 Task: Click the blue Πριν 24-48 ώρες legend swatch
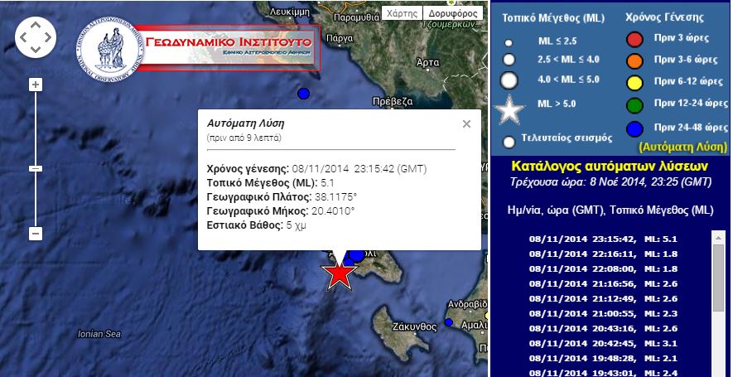[x=634, y=128]
